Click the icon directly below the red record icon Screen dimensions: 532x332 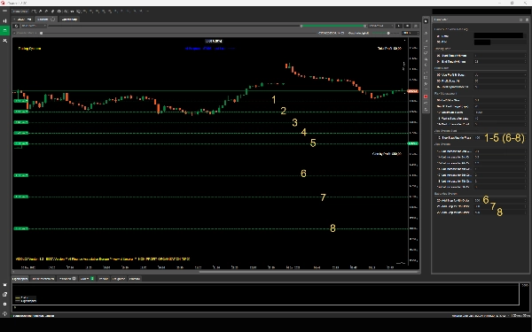coord(426,103)
